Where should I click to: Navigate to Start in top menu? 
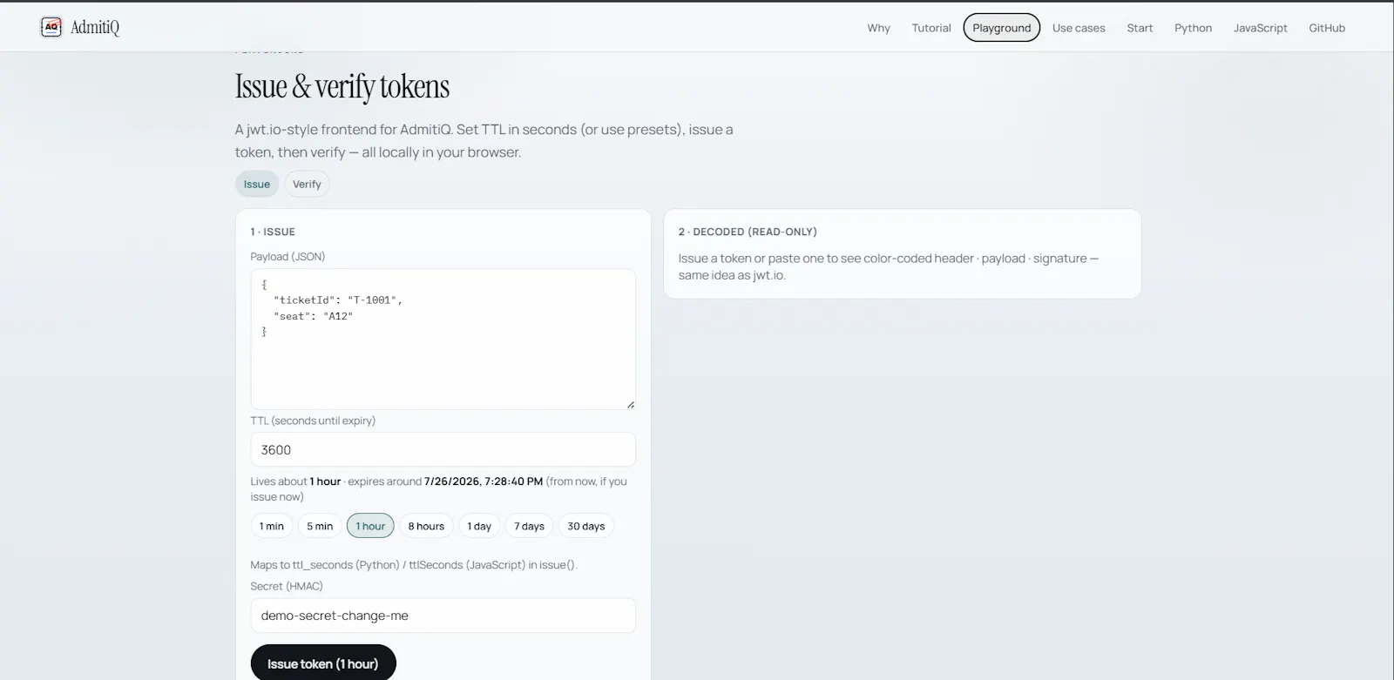(x=1140, y=28)
